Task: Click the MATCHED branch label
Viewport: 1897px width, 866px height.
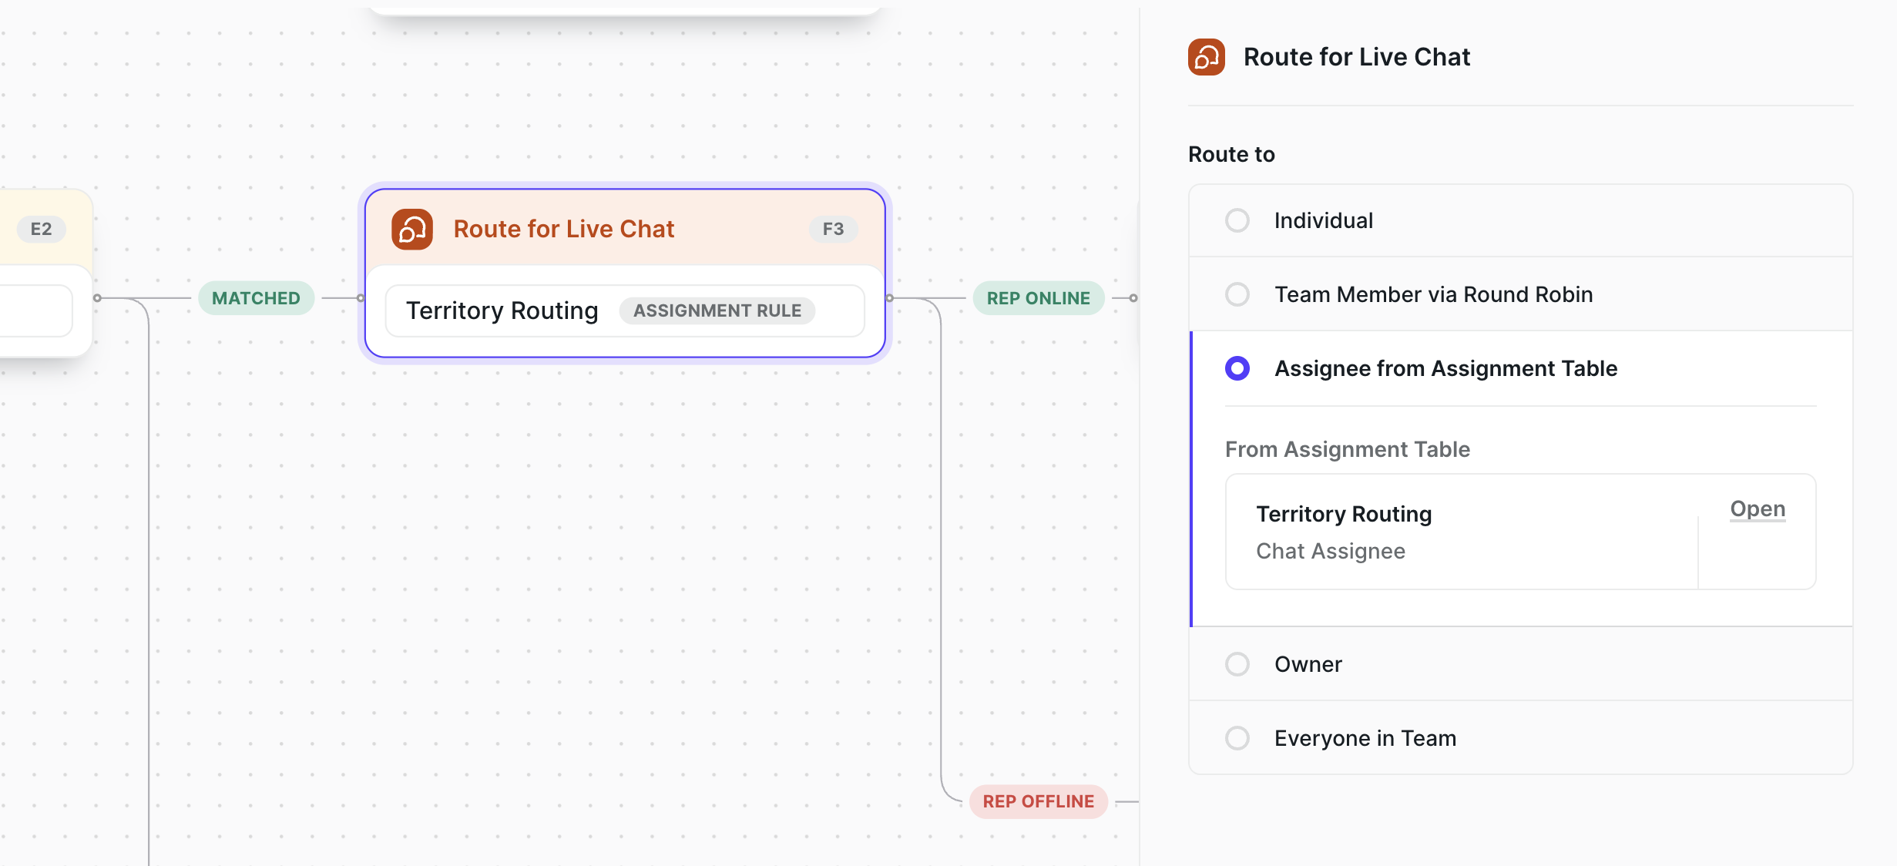Action: 256,298
